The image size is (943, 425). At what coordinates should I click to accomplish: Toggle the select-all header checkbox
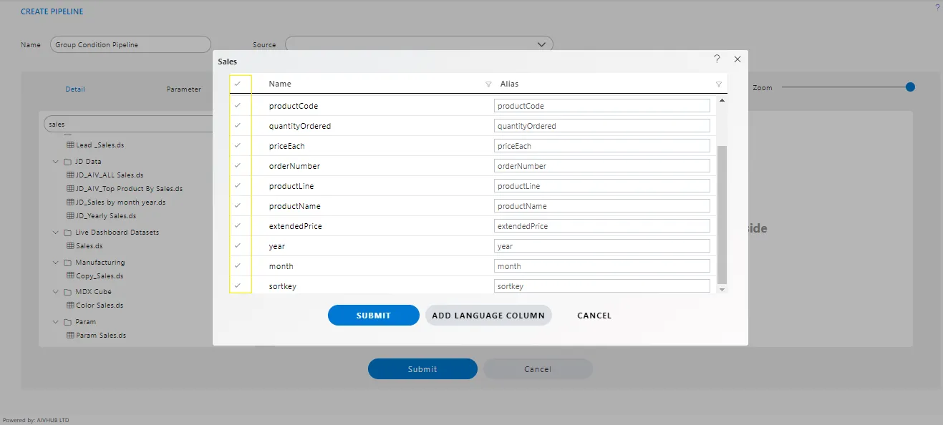pos(237,84)
